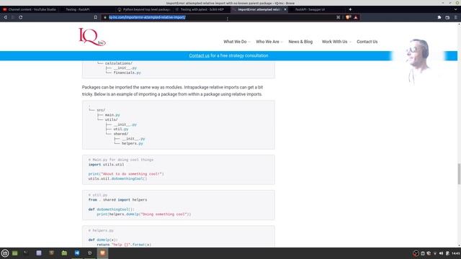The width and height of the screenshot is (461, 259).
Task: Click main.py in the src tree
Action: pos(112,115)
